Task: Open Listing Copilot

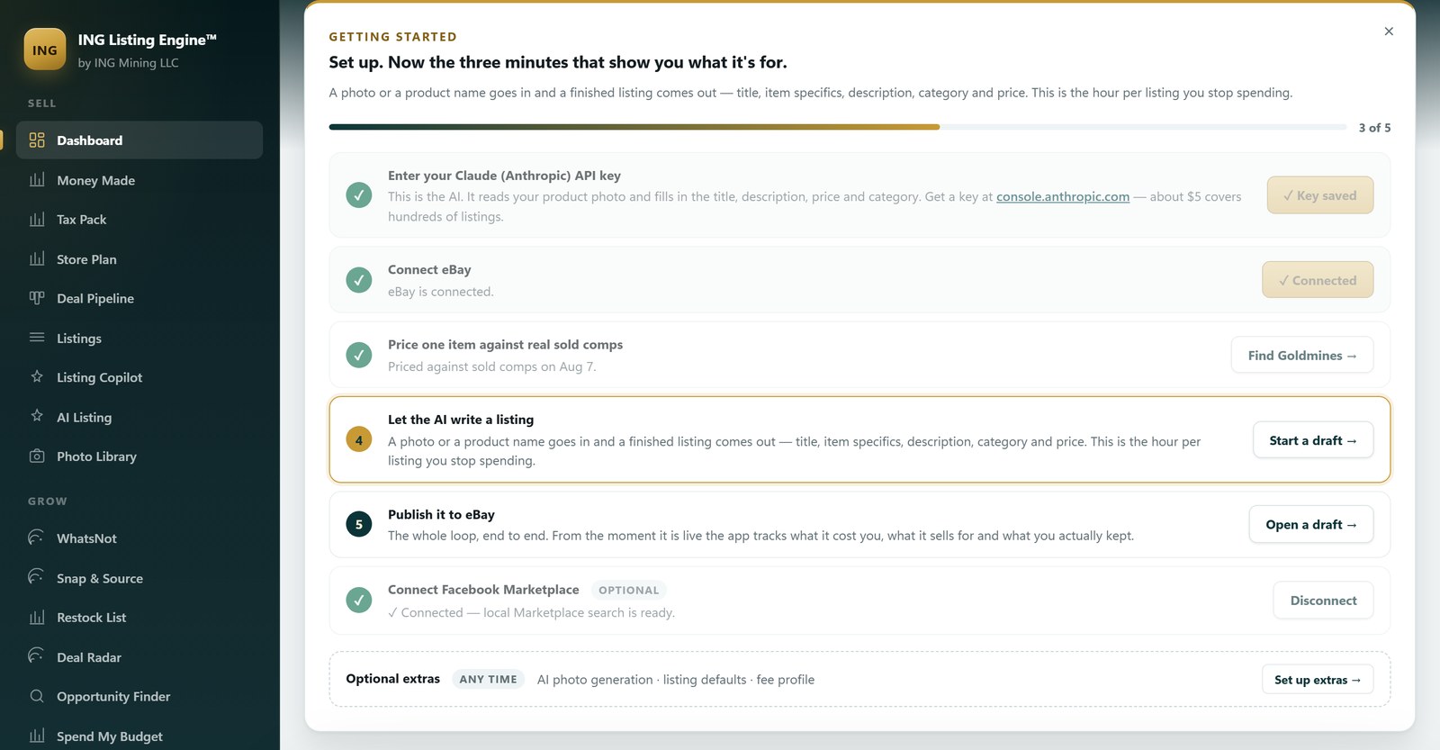Action: (x=139, y=377)
